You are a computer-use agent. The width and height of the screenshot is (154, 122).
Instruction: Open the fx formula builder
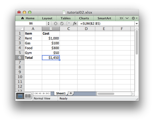(x=75, y=24)
